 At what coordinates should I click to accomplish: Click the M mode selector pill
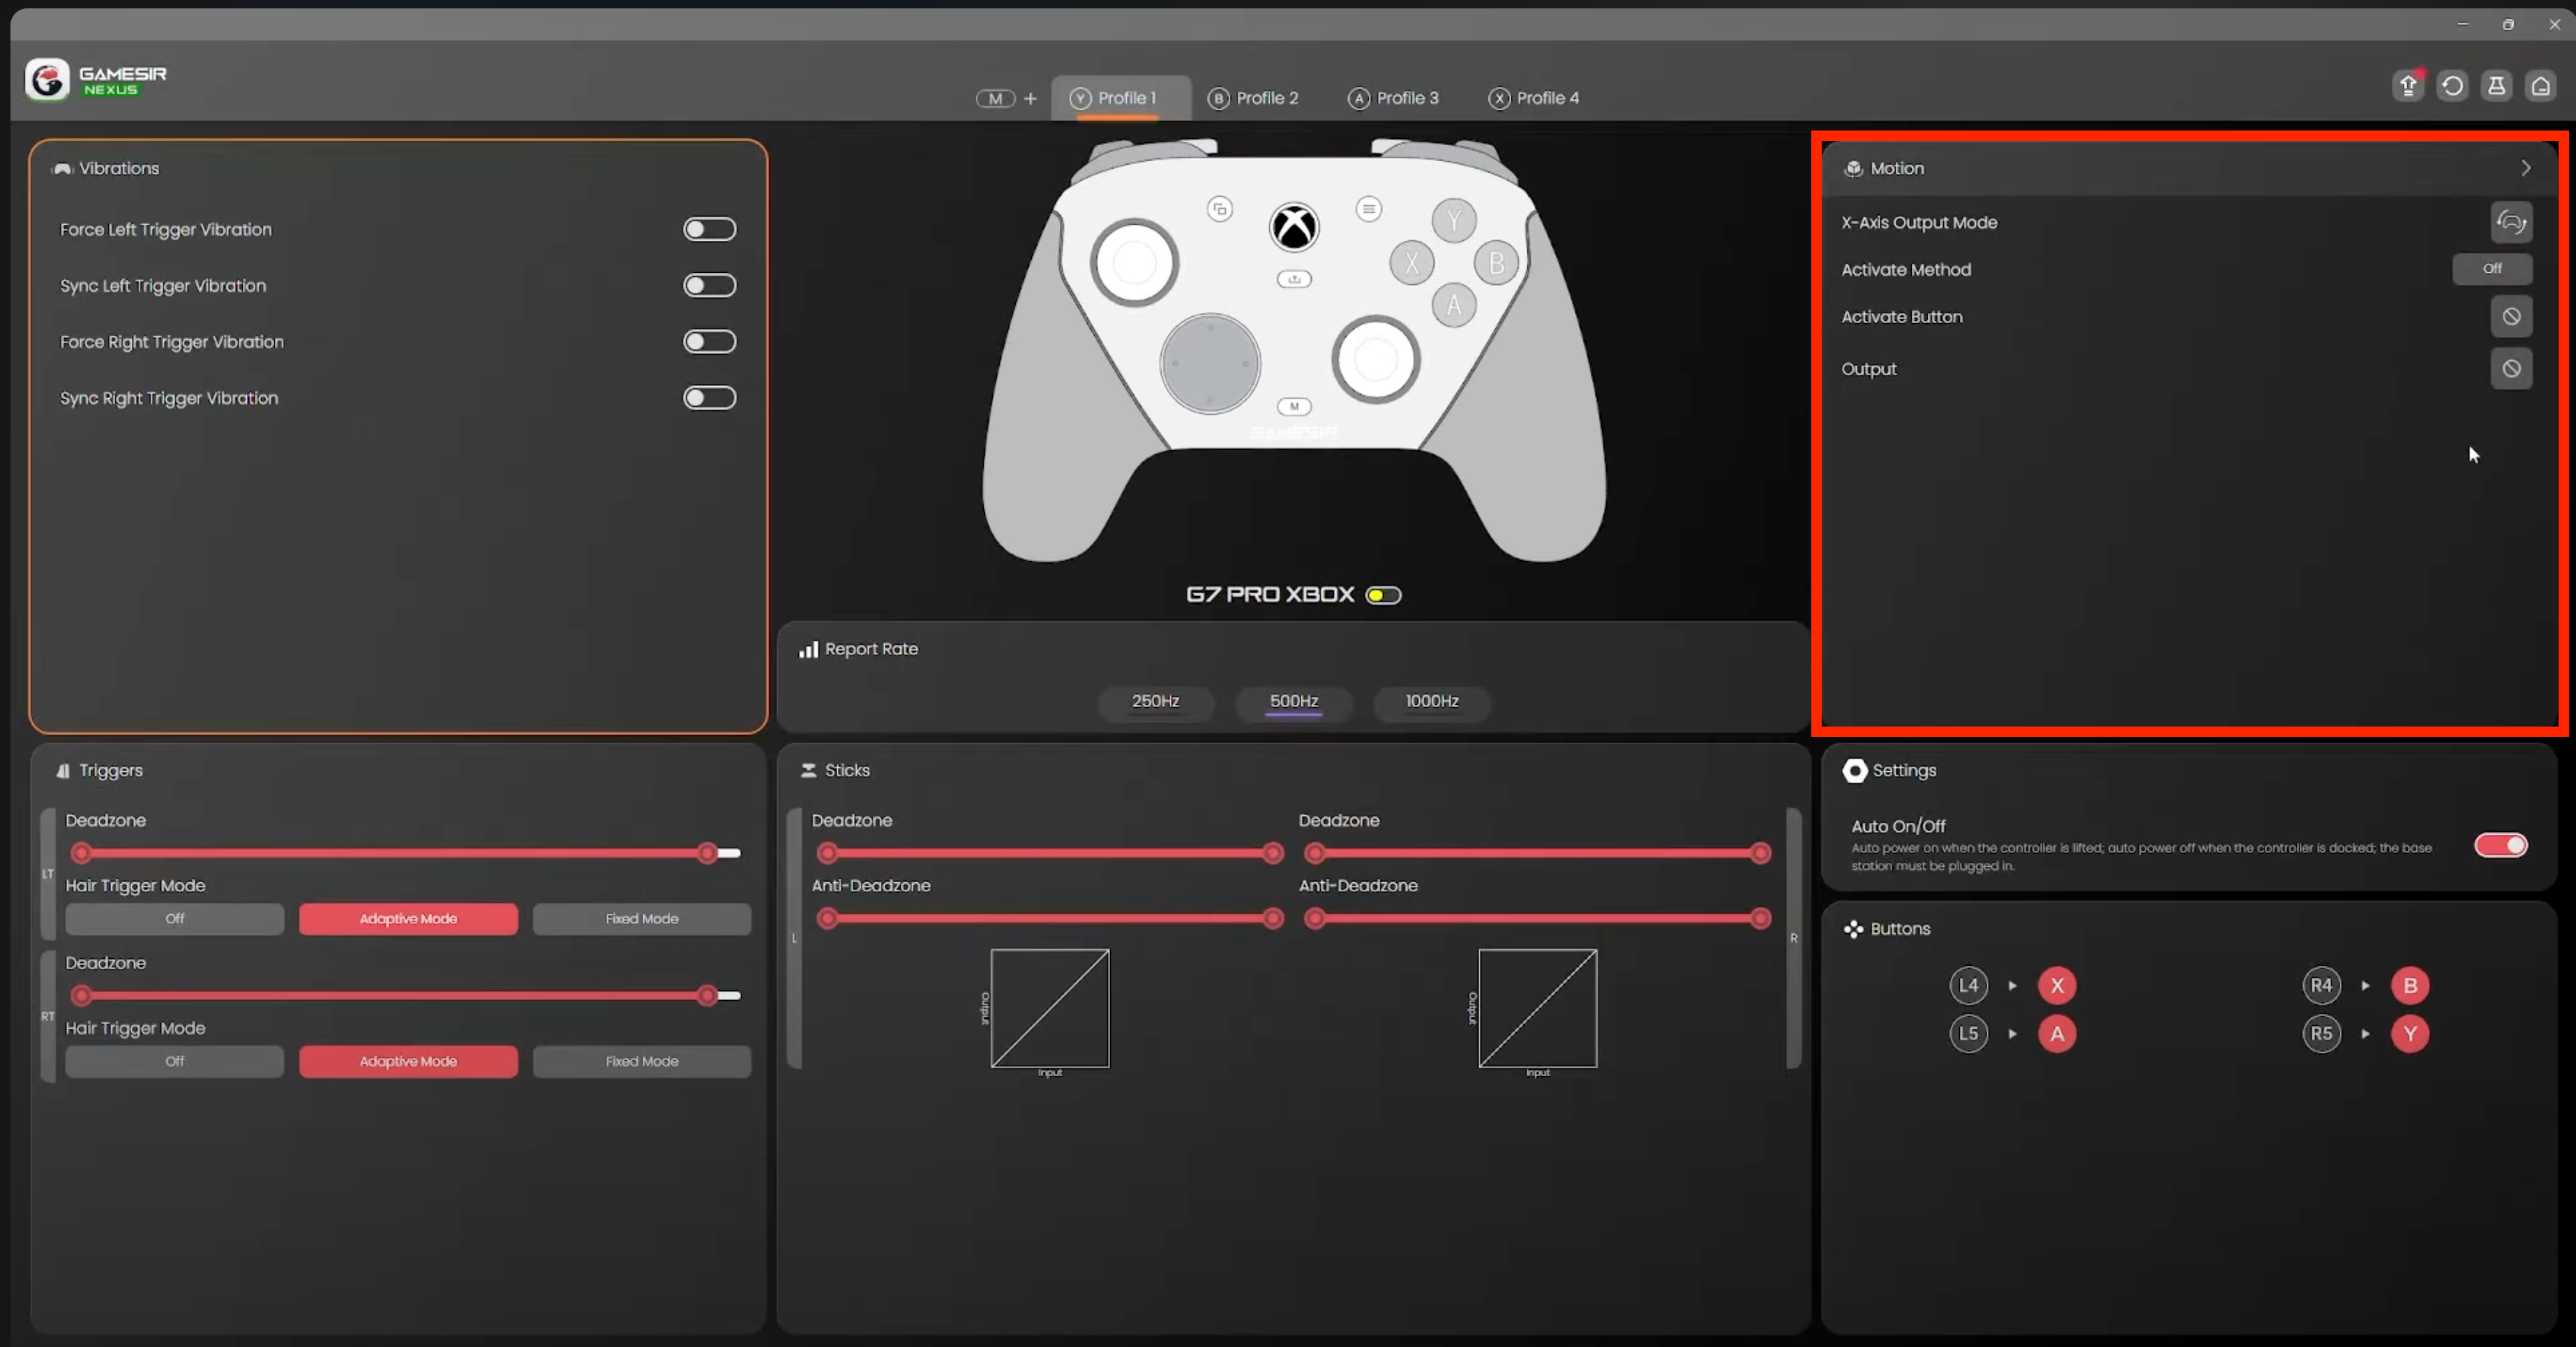pyautogui.click(x=995, y=99)
